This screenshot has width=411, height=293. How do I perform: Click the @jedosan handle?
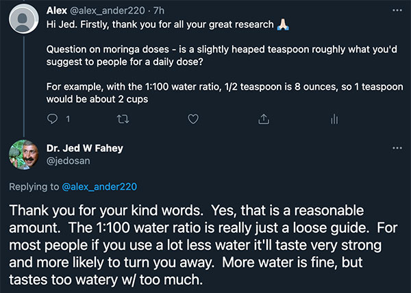[68, 161]
